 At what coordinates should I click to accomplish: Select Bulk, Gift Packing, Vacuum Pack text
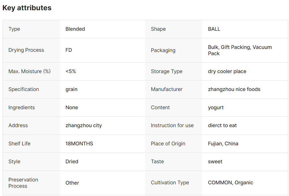click(x=240, y=50)
